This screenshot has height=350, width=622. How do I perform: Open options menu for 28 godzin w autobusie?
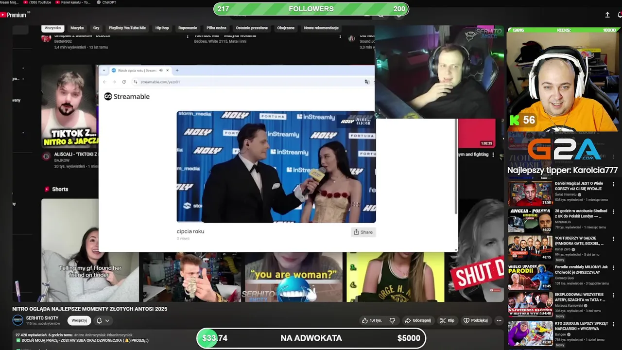point(613,212)
